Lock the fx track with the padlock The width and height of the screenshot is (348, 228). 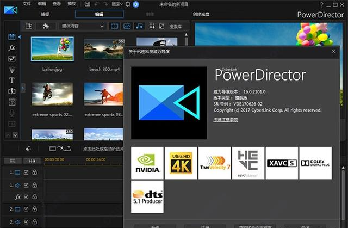pyautogui.click(x=35, y=196)
